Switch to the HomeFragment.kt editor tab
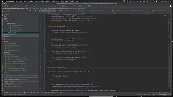The height and width of the screenshot is (97, 173). (99, 11)
